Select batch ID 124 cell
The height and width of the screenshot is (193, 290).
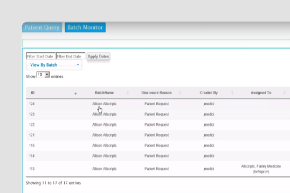point(32,104)
